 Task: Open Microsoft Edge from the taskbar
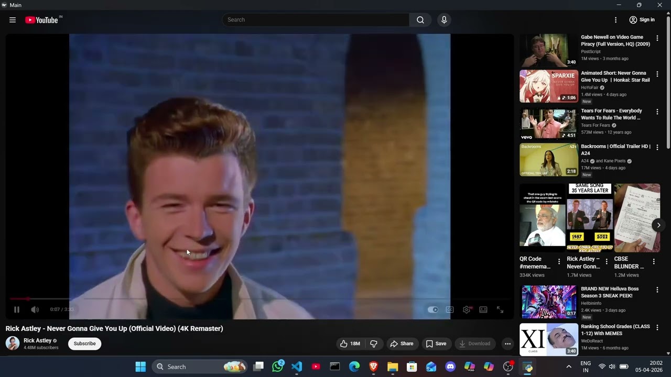(354, 367)
